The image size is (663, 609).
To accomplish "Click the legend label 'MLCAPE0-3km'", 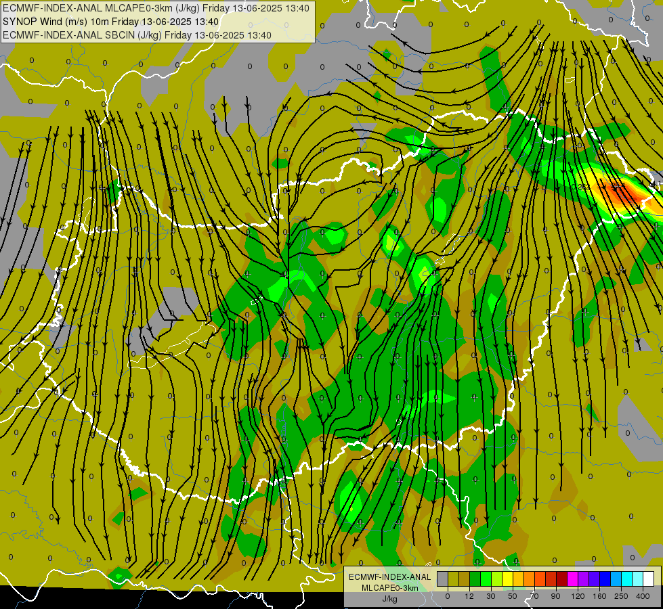I will [x=389, y=588].
